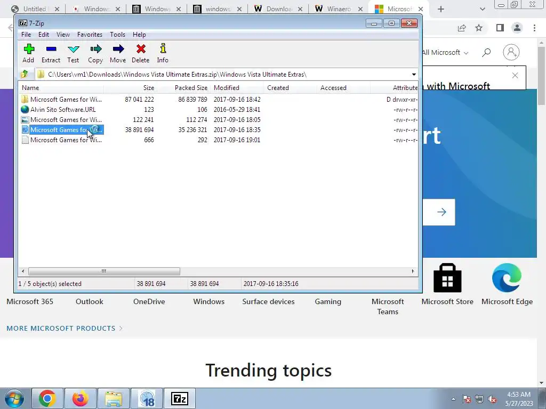This screenshot has height=409, width=546.
Task: Click the 7-Zip taskbar icon
Action: tap(180, 398)
